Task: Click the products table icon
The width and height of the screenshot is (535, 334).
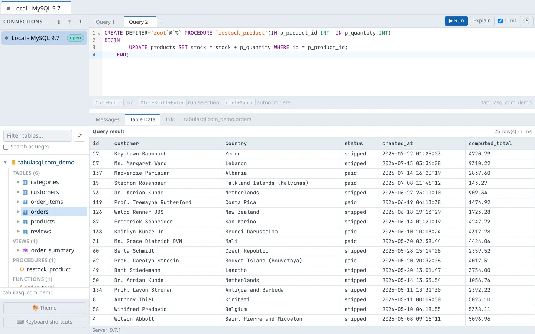Action: point(26,222)
